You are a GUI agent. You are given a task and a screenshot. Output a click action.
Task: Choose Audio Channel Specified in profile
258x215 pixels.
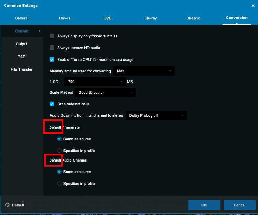click(59, 184)
